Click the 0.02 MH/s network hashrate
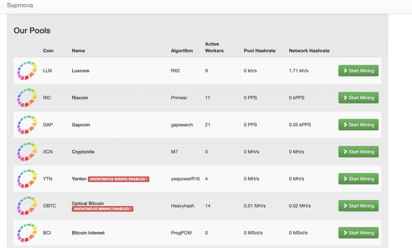412x248 pixels. tap(300, 206)
